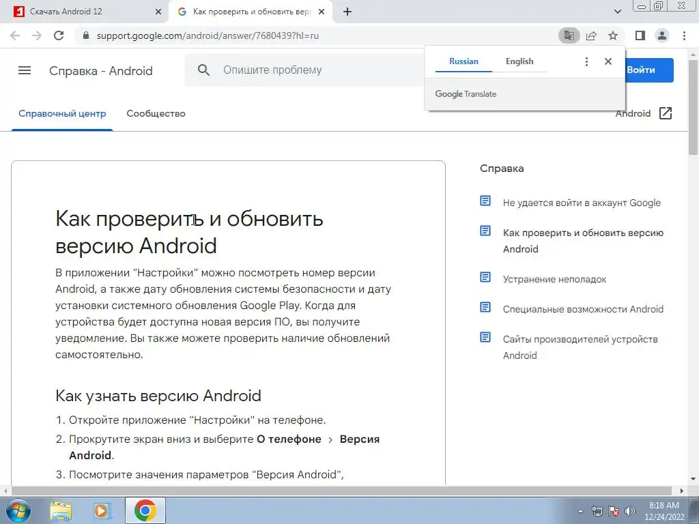Open the Chrome side panel icon
The height and width of the screenshot is (524, 699).
640,35
